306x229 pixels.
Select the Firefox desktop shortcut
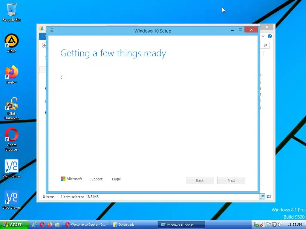pos(12,75)
